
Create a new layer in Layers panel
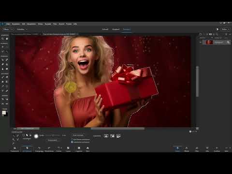[x=201, y=34]
